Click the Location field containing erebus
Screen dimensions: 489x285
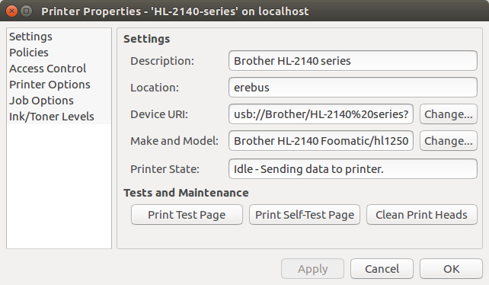[x=353, y=88]
